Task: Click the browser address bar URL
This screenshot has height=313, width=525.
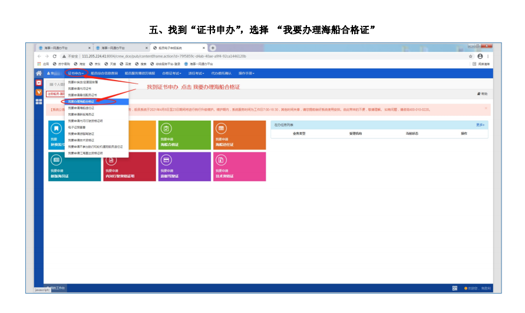Action: pyautogui.click(x=164, y=56)
